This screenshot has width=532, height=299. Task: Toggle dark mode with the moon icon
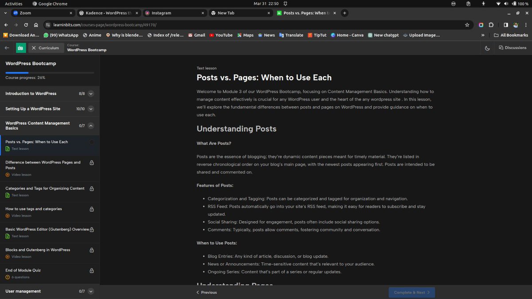pos(487,48)
